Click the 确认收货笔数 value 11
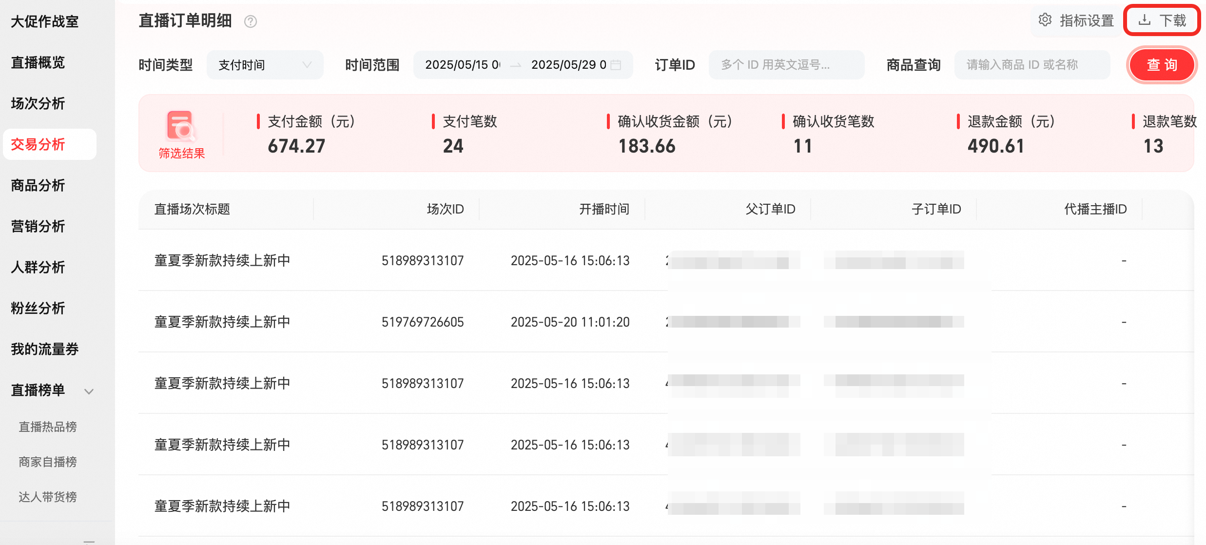The width and height of the screenshot is (1206, 545). [x=803, y=146]
